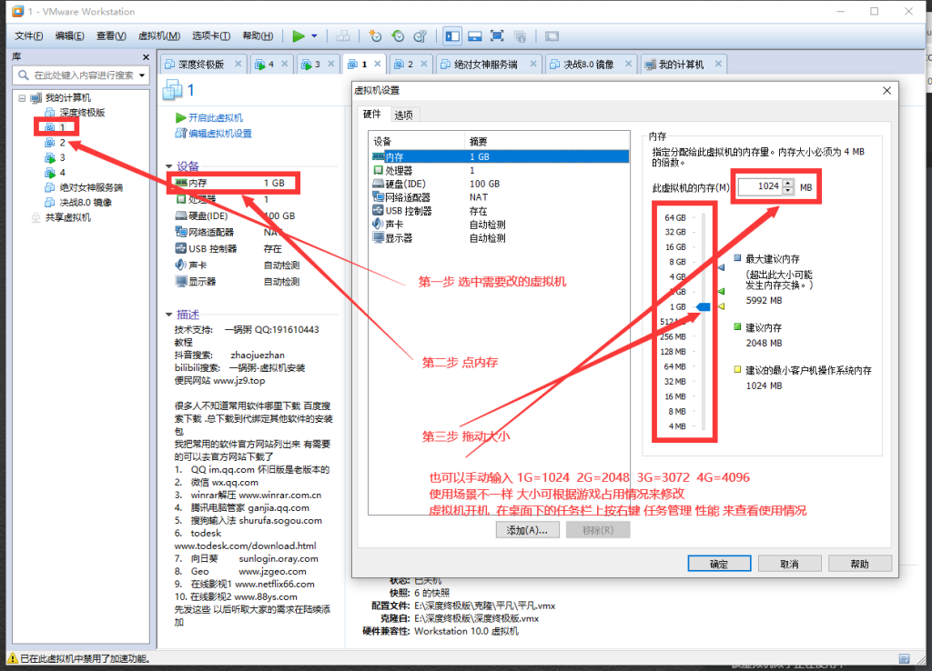
Task: Switch to the tab labeled 4
Action: [271, 65]
